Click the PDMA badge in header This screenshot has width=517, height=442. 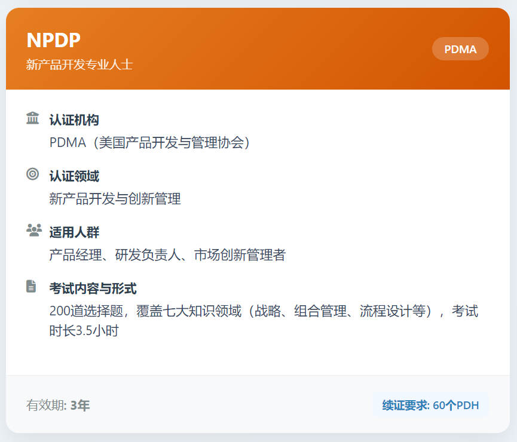point(460,49)
